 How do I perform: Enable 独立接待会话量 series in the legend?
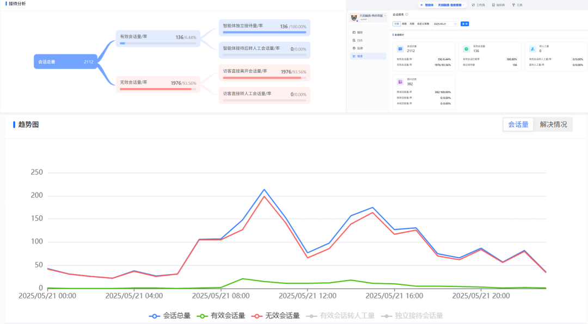412,316
